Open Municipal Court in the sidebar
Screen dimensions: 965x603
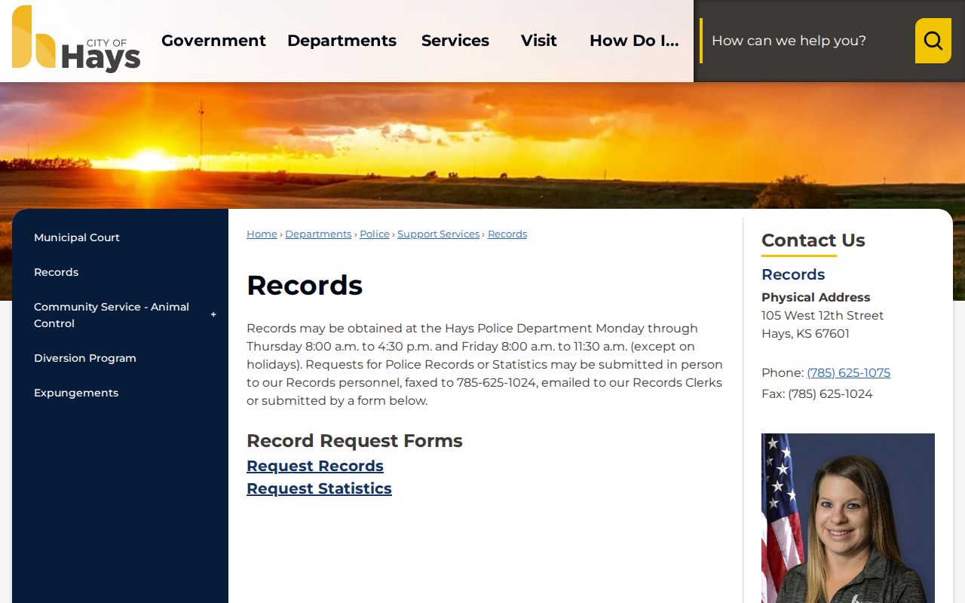click(x=77, y=237)
